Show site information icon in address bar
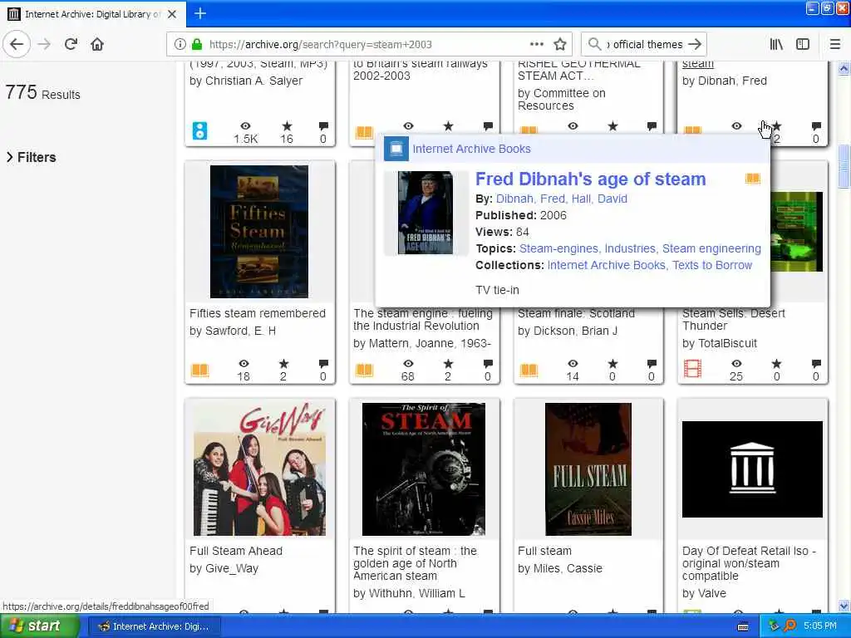Screen dimensions: 851x638 point(180,44)
